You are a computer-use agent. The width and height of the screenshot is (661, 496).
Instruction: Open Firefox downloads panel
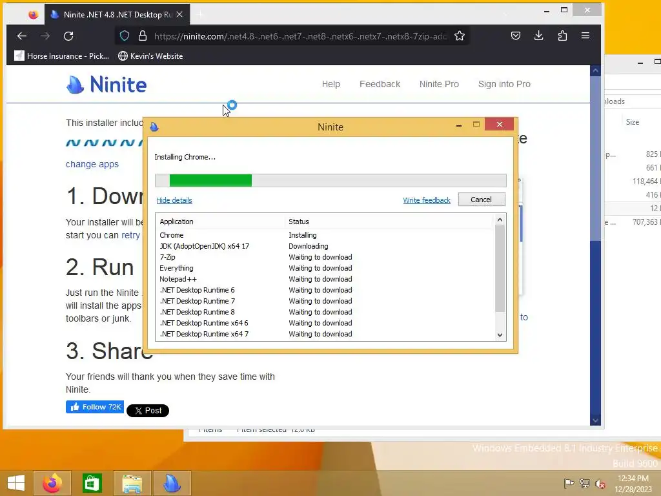(x=539, y=36)
